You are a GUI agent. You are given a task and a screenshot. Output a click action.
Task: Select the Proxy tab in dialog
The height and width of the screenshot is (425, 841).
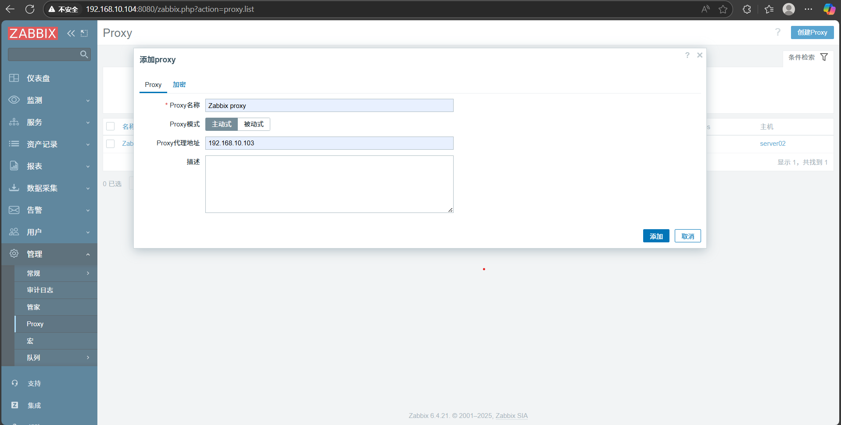coord(153,84)
